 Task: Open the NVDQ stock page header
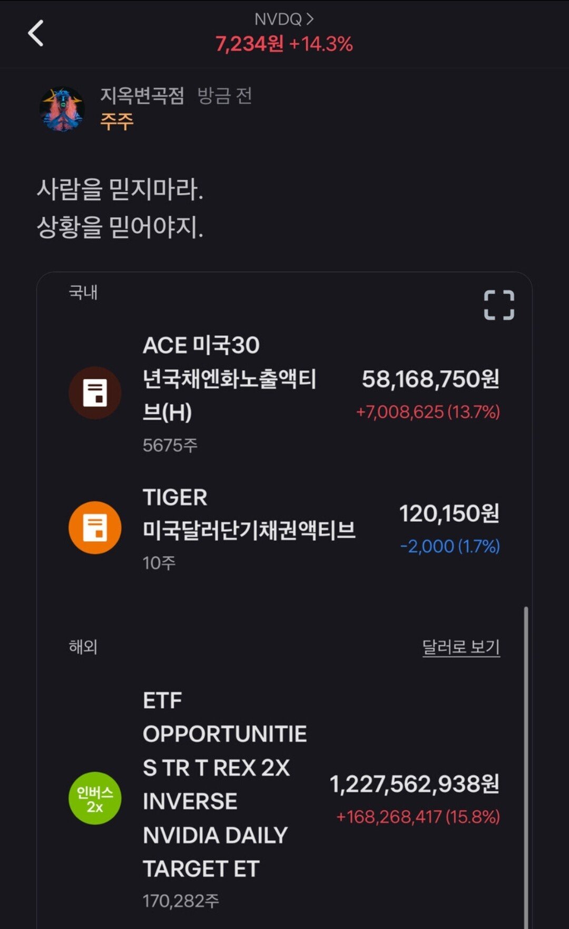point(284,20)
